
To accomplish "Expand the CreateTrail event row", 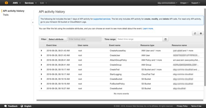I will click(41, 70).
